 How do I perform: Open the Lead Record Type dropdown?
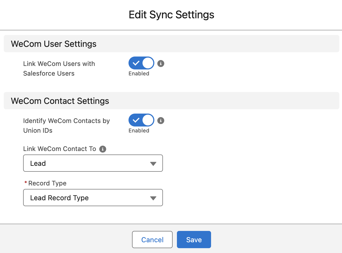tap(93, 198)
